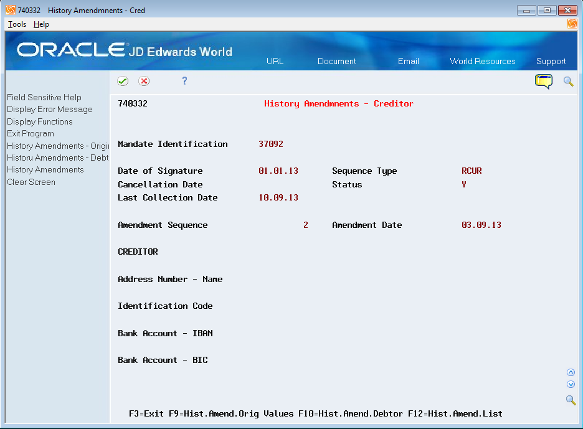Open the Document header link
Image resolution: width=583 pixels, height=429 pixels.
(336, 62)
